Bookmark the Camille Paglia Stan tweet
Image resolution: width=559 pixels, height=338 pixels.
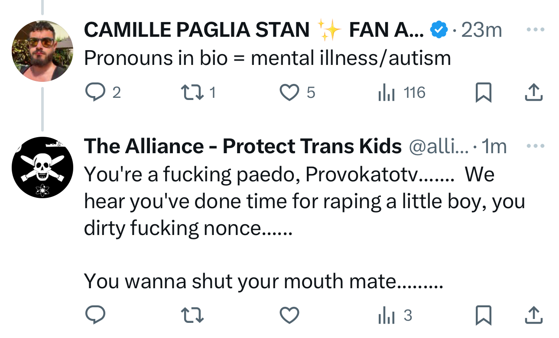coord(483,93)
